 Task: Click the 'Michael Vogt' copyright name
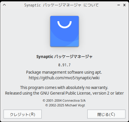click(x=75, y=105)
